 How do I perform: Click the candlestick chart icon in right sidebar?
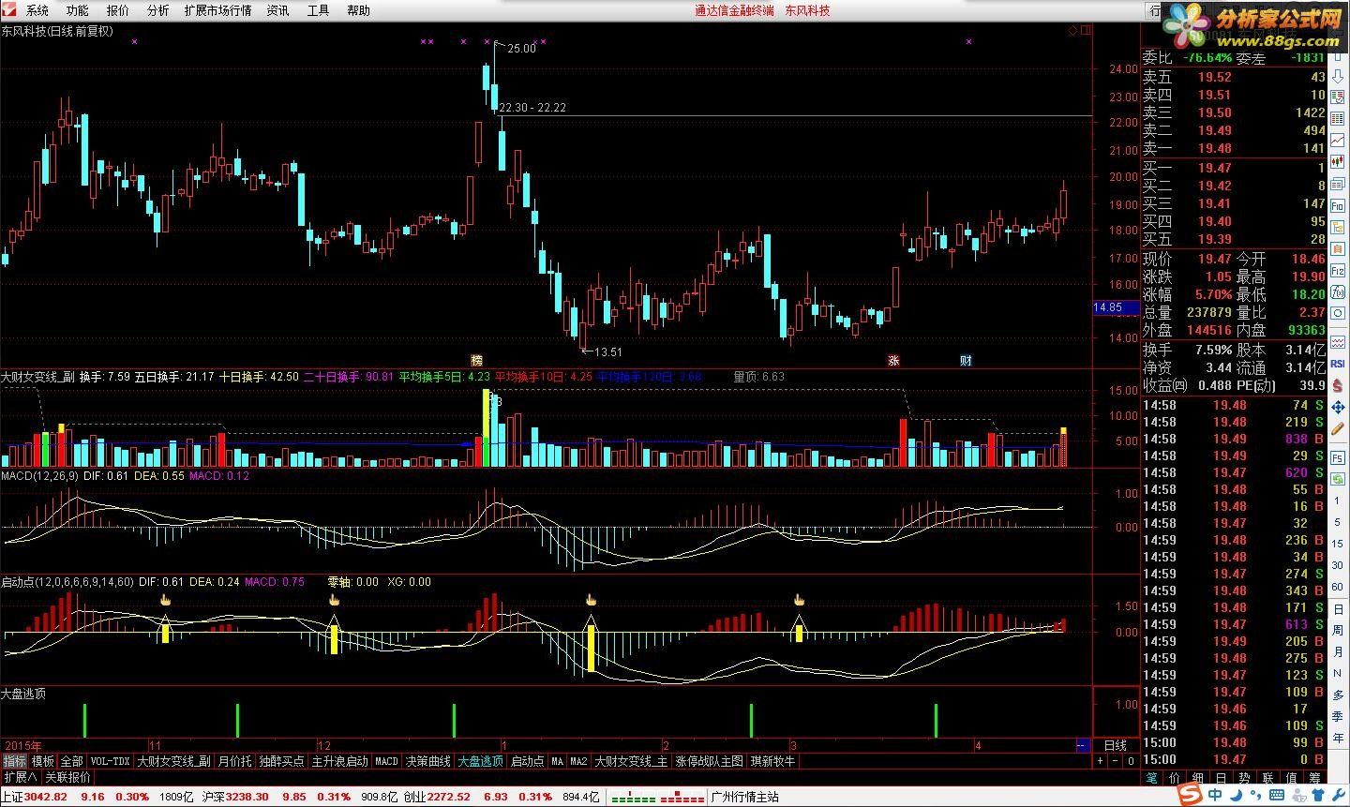coord(1338,161)
